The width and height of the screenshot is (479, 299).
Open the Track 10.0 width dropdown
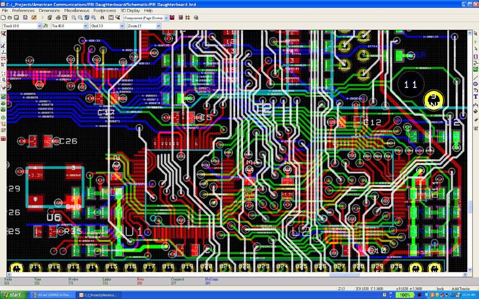point(40,26)
